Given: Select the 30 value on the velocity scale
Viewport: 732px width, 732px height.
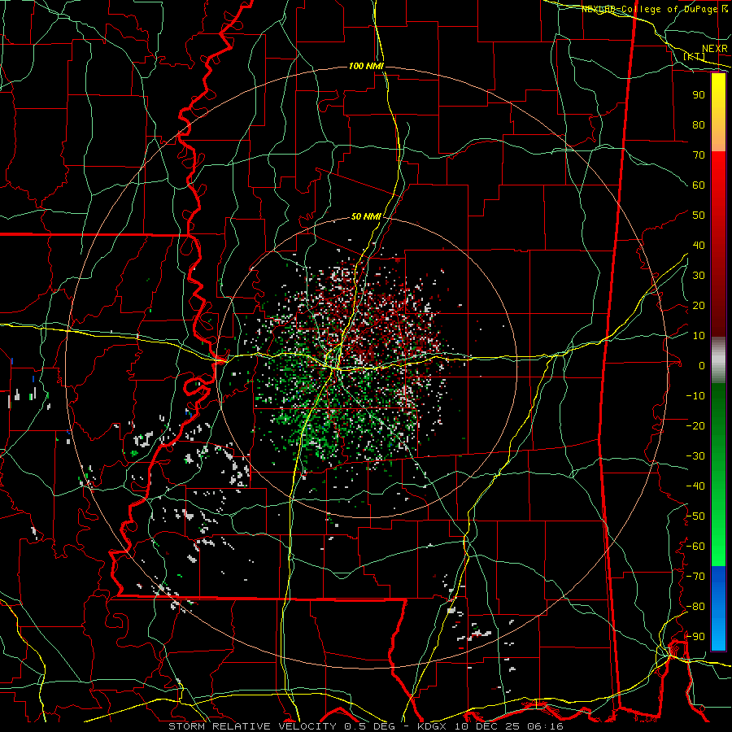Looking at the screenshot, I should 699,276.
